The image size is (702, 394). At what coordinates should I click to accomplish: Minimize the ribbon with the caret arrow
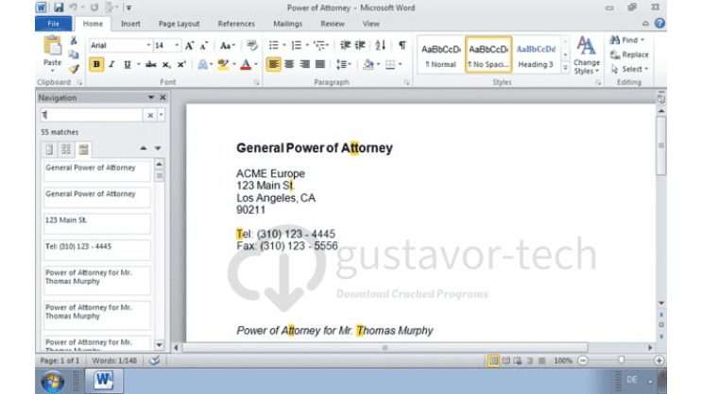coord(645,24)
